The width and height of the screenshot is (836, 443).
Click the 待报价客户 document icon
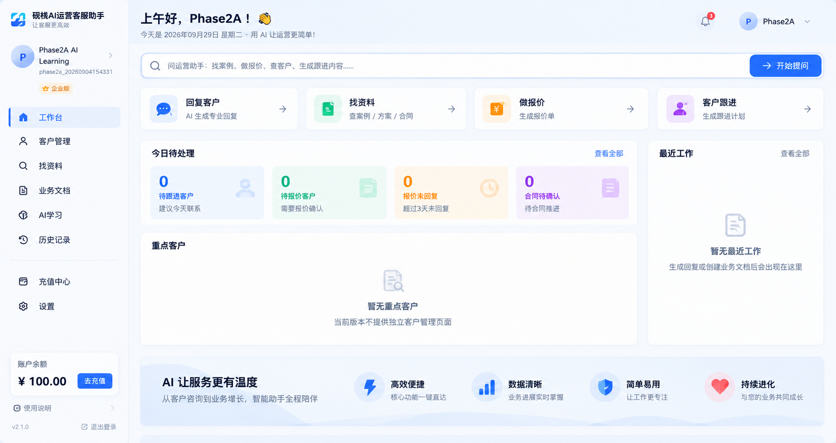368,188
